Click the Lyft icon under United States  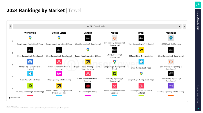[59, 74]
